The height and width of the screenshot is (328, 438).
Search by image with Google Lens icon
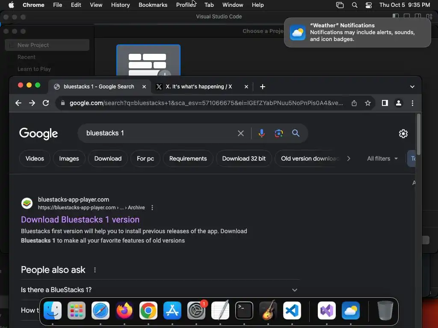[278, 133]
